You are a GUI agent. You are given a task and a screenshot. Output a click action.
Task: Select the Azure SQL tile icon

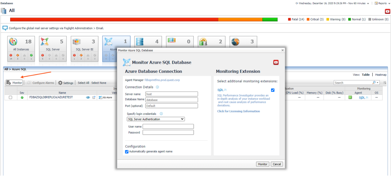point(108,42)
